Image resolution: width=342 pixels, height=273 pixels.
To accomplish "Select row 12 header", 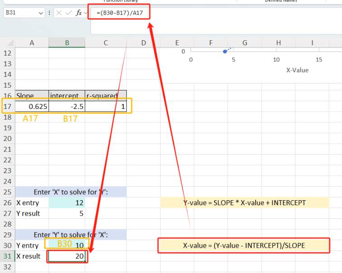I will [7, 53].
